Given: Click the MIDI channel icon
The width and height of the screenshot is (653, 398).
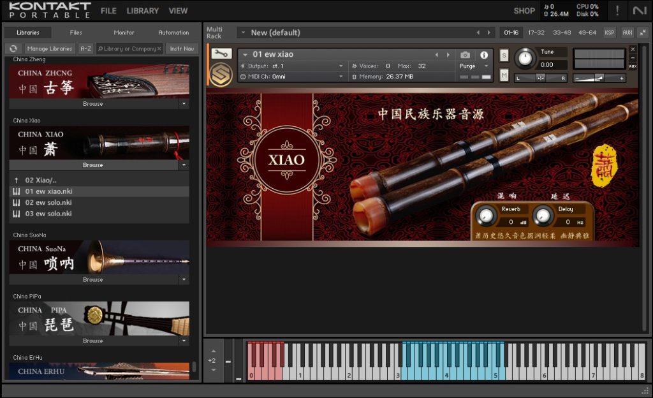Looking at the screenshot, I should [243, 77].
